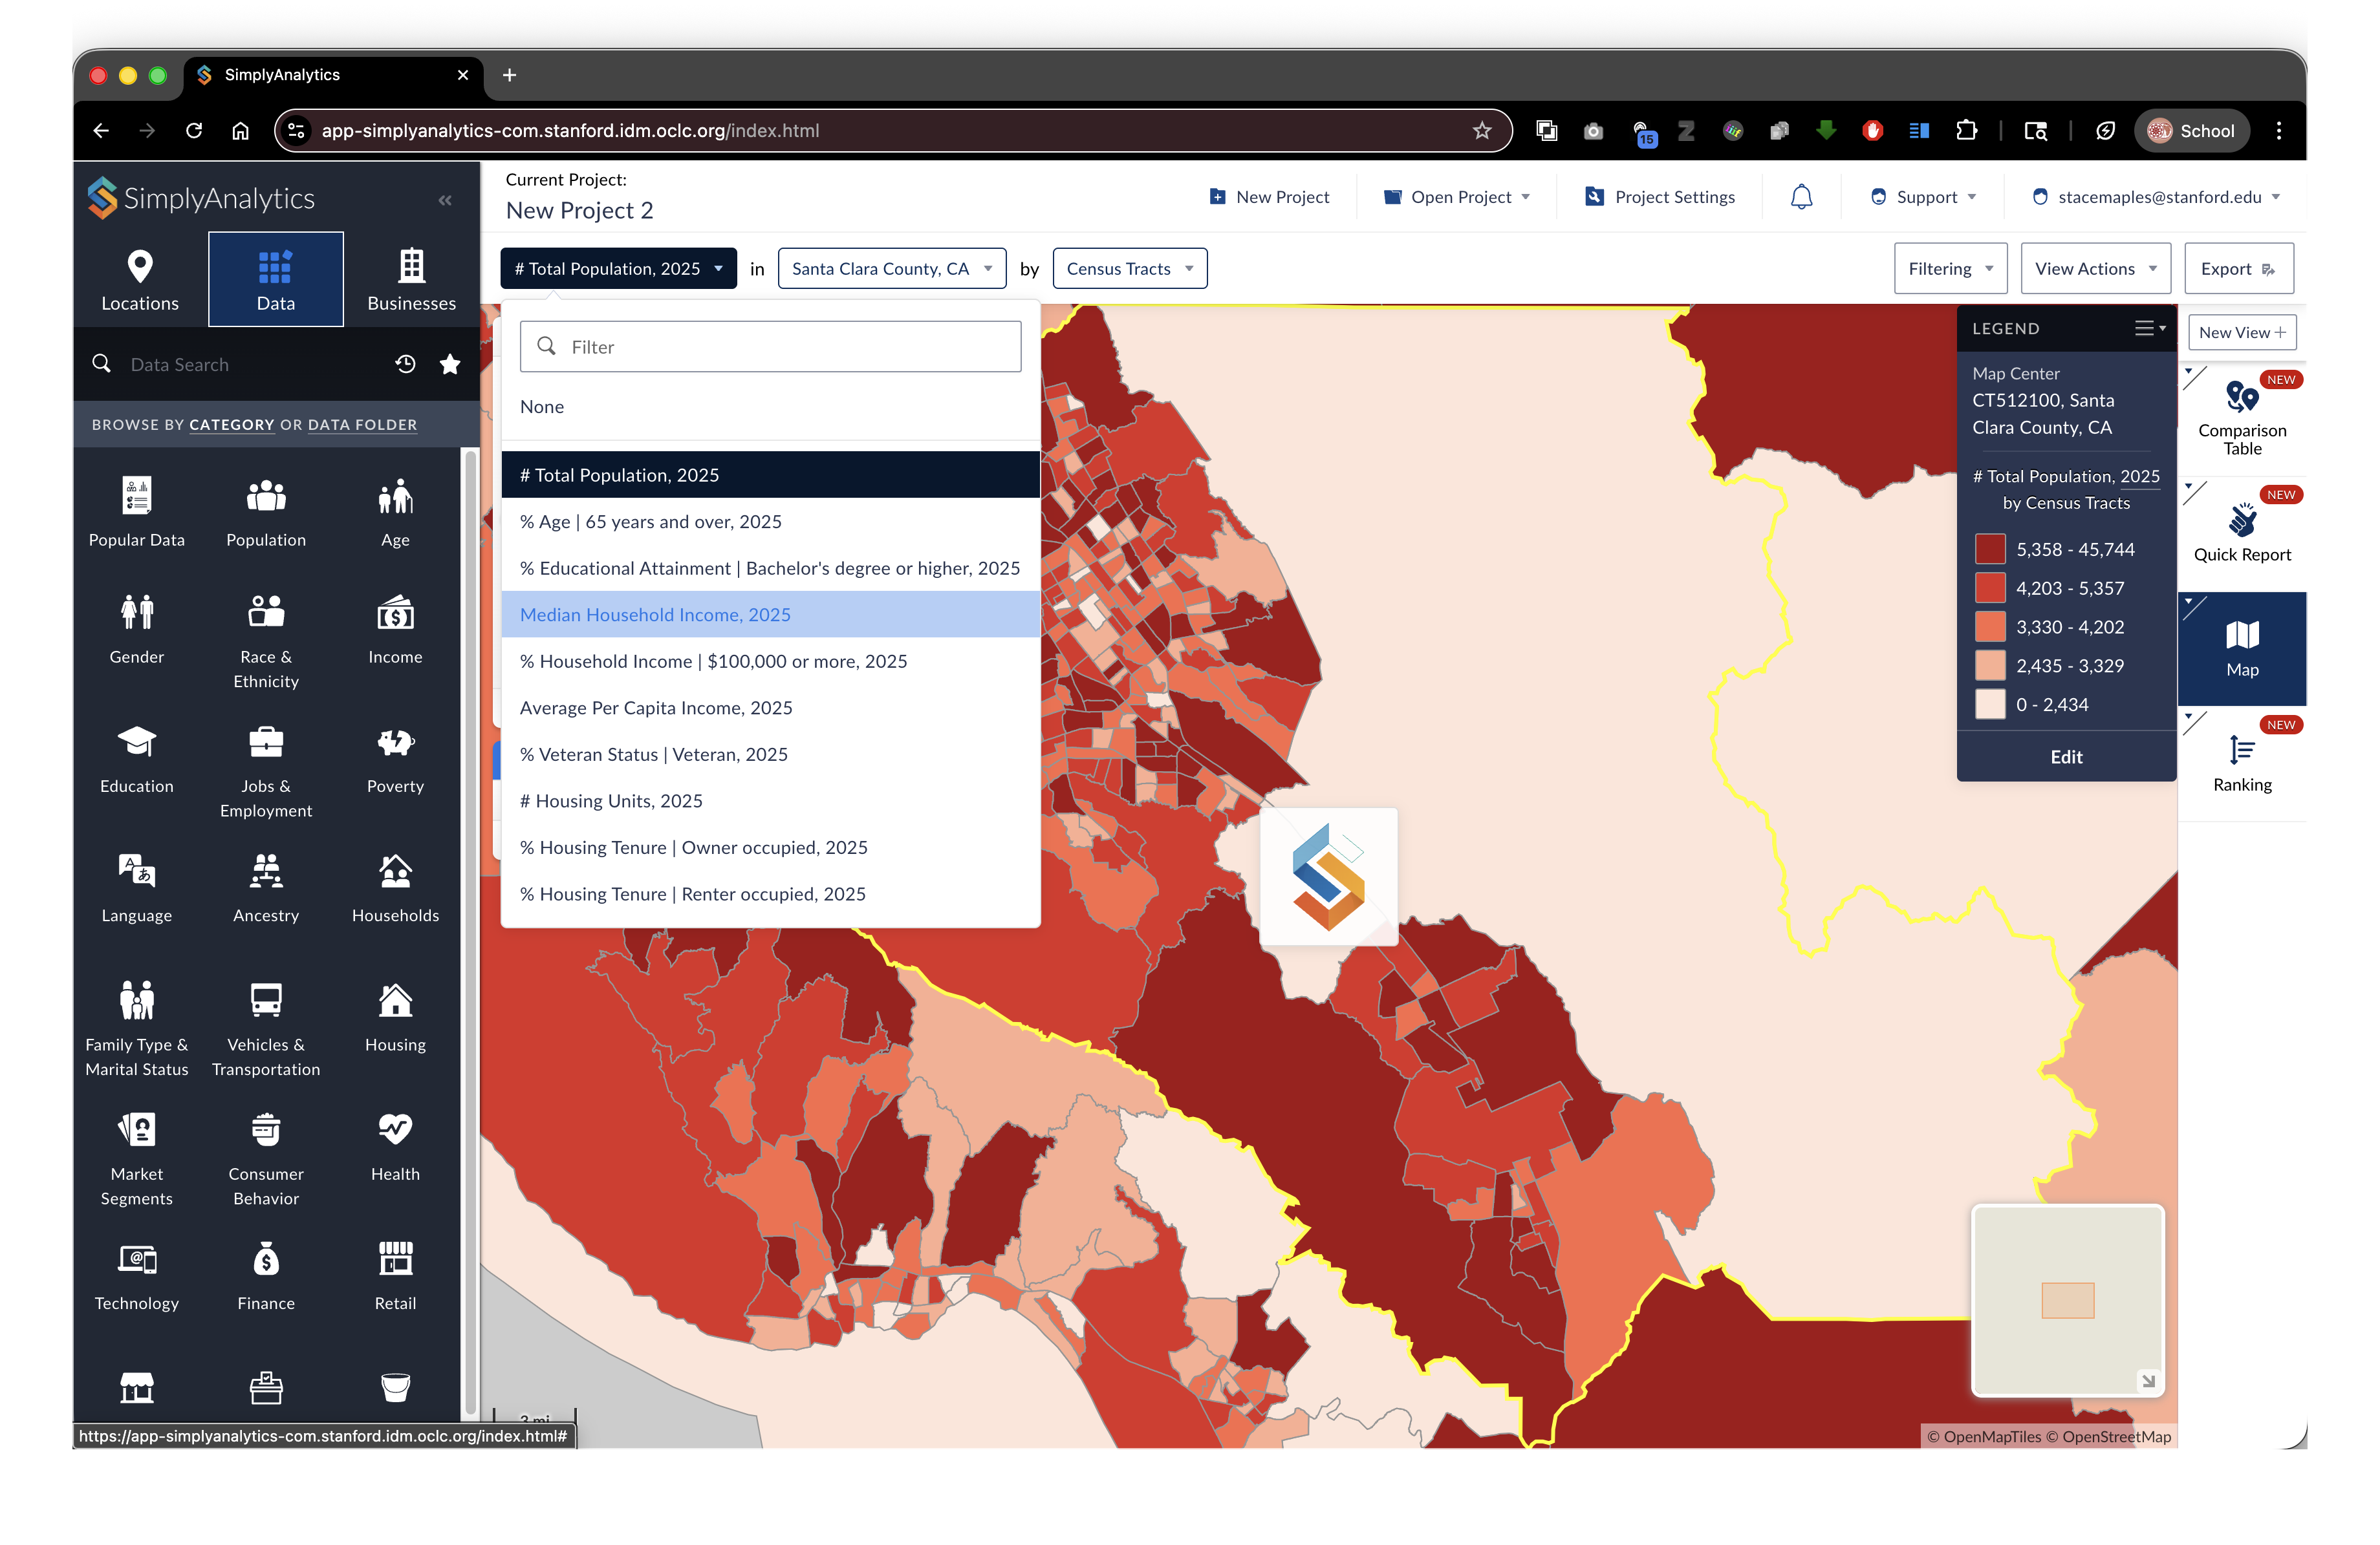The width and height of the screenshot is (2380, 1545).
Task: Open the Language category
Action: pyautogui.click(x=137, y=888)
